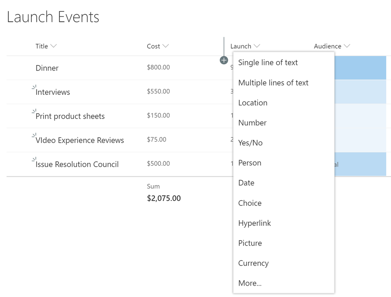Add a Location column
The image size is (391, 297).
[252, 103]
